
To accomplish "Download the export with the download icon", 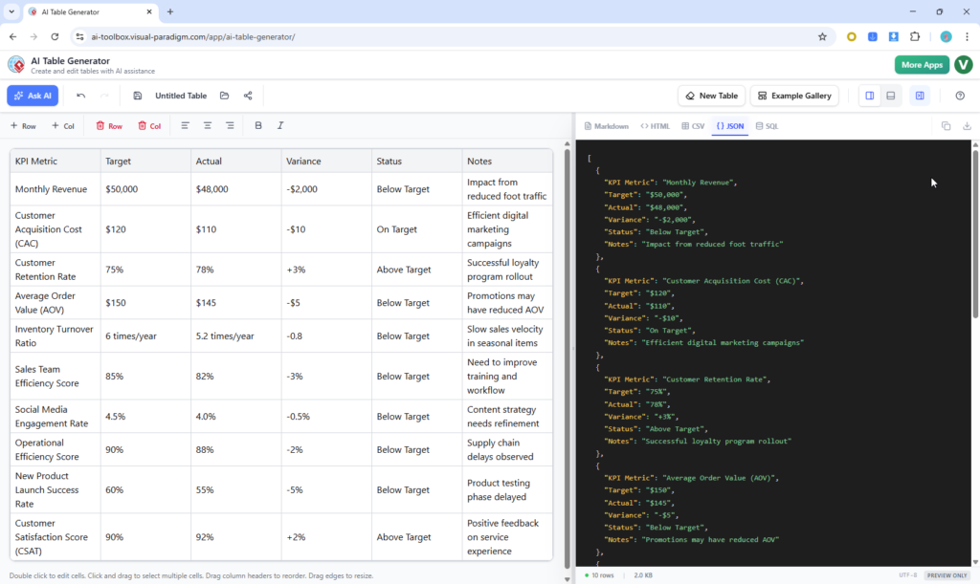I will coord(968,125).
